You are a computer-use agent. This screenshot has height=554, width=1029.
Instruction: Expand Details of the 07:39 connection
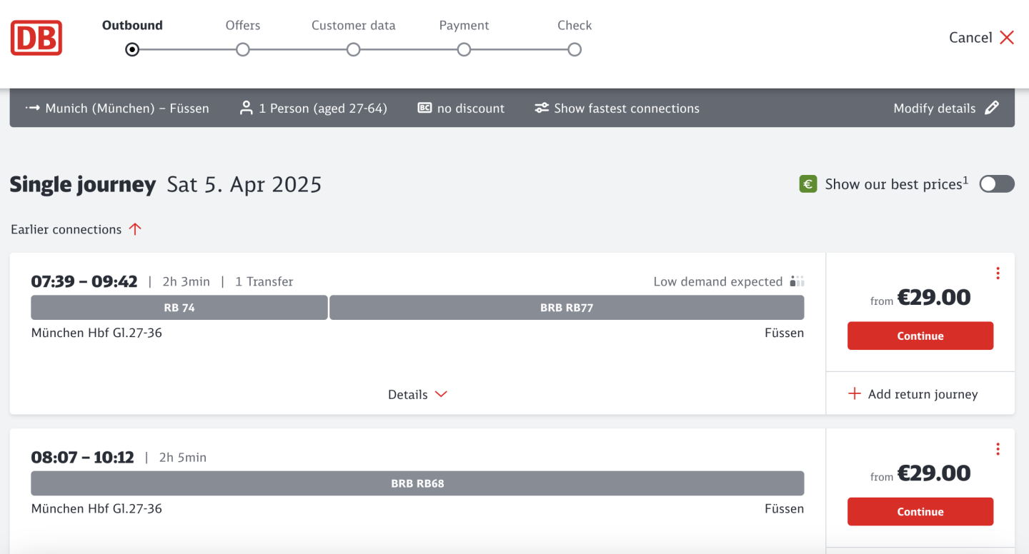click(417, 394)
